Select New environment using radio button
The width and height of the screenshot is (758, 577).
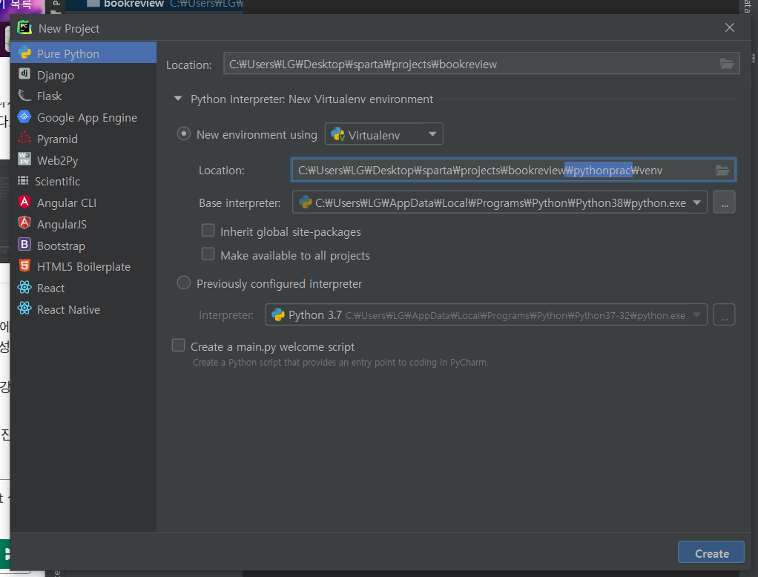point(184,133)
